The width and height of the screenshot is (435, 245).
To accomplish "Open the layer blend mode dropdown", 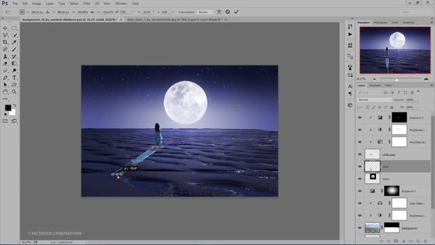I will coord(375,100).
